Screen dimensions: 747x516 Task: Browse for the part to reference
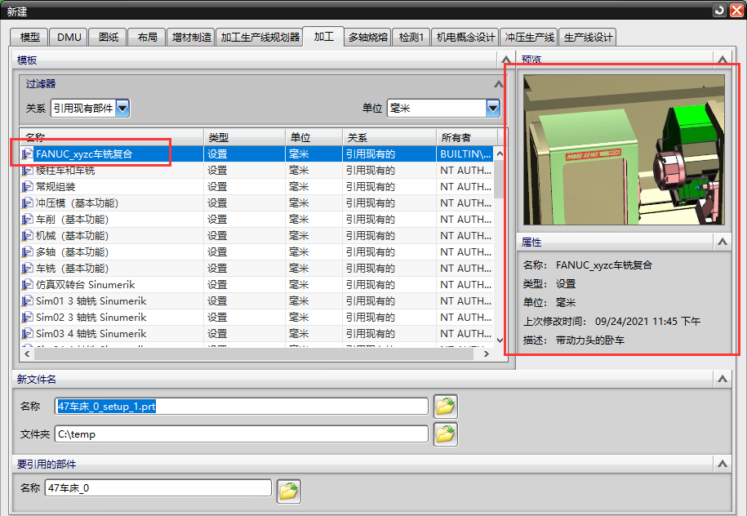pos(289,492)
